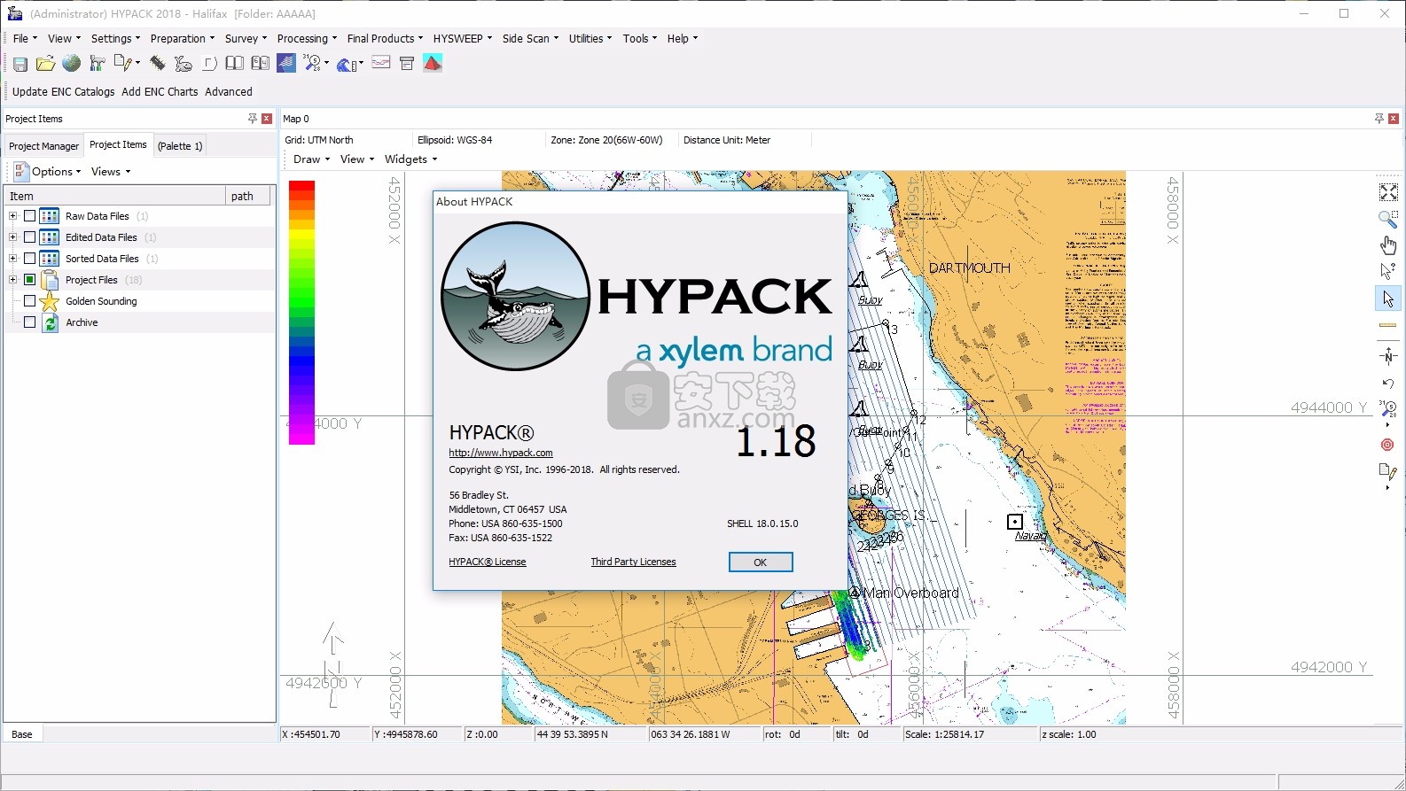Open the Third Party Licenses link
Screen dimensions: 1406x791
(634, 562)
